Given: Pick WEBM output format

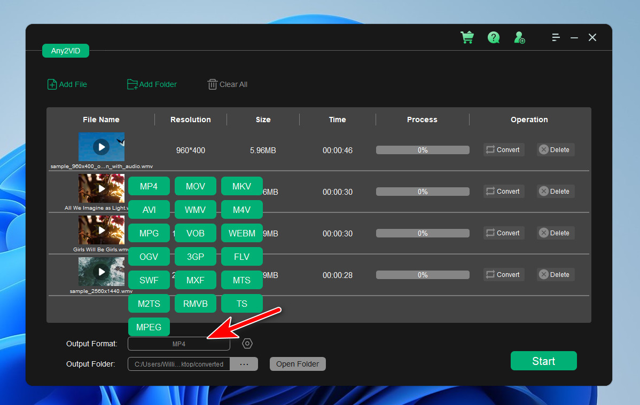Looking at the screenshot, I should pos(241,233).
